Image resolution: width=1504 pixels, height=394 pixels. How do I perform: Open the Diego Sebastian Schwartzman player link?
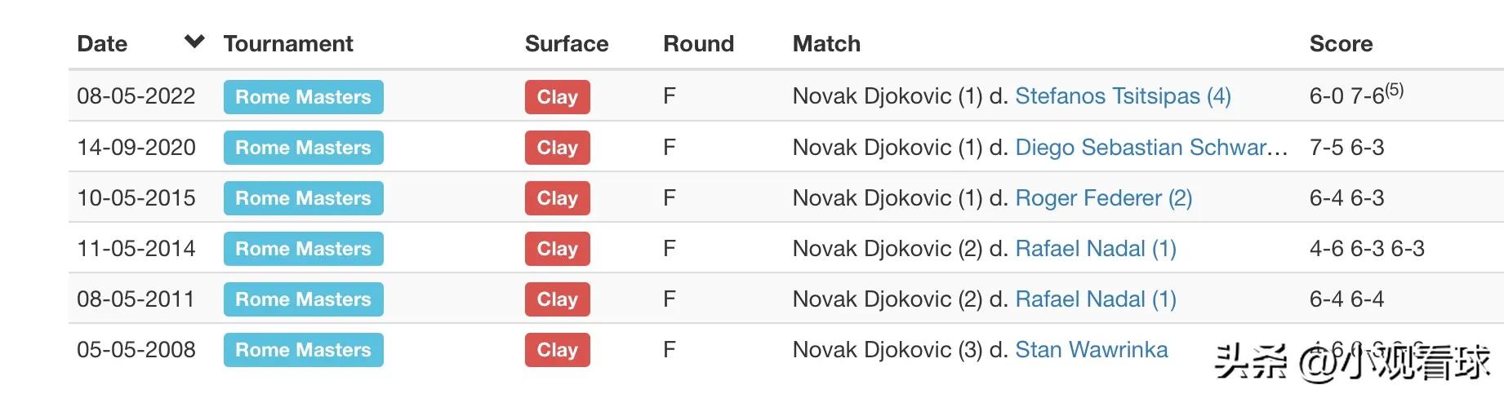pyautogui.click(x=1150, y=147)
